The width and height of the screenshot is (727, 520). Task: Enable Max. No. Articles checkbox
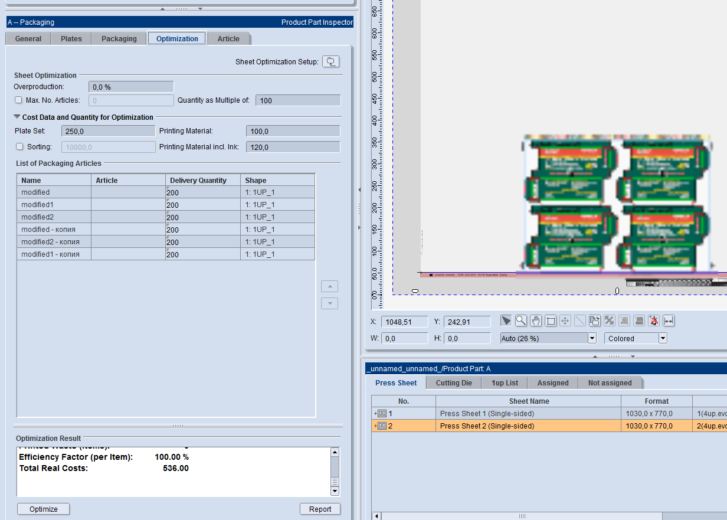[x=18, y=100]
